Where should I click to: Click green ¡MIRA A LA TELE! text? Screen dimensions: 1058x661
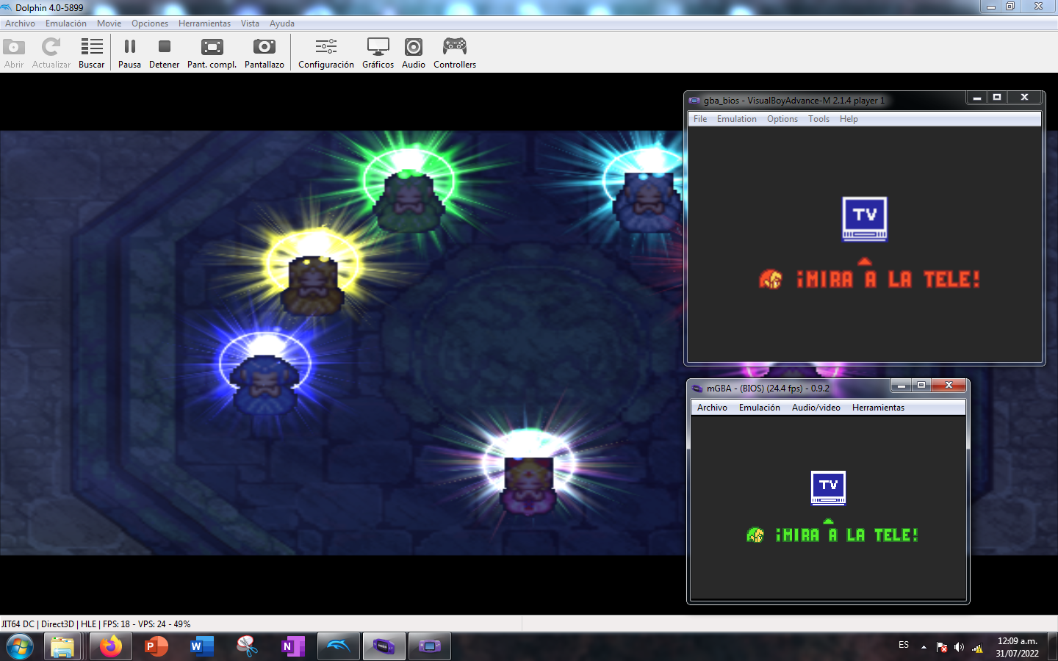846,535
